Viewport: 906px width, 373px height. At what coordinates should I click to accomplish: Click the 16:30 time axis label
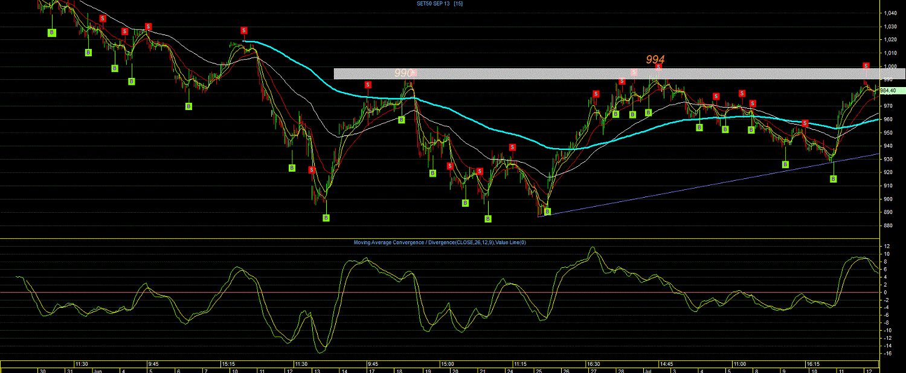[x=593, y=364]
